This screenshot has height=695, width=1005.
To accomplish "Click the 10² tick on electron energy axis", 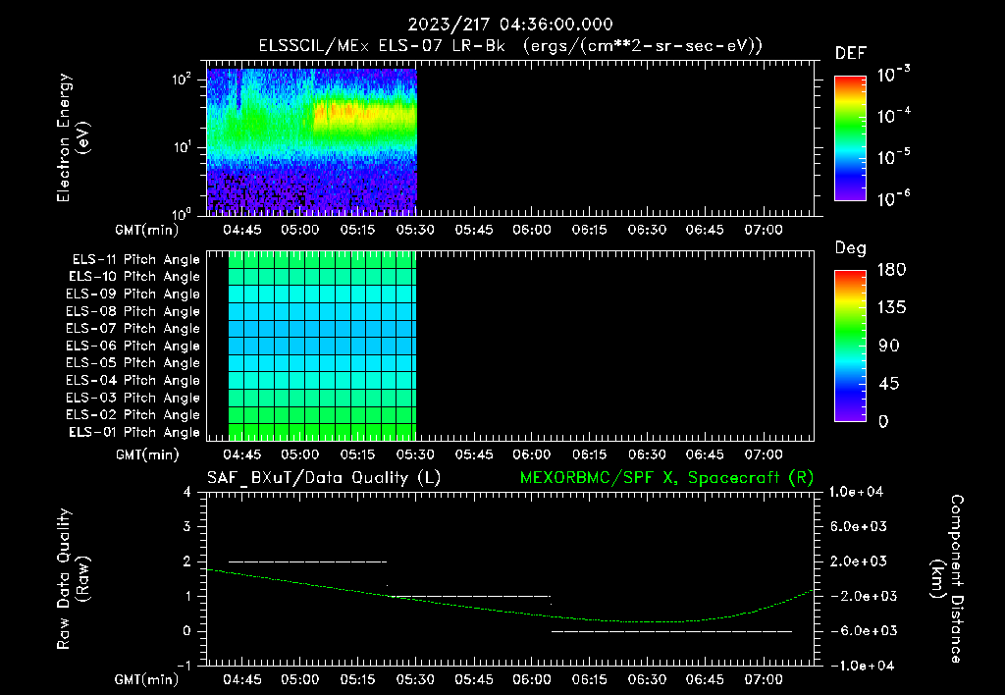I will click(x=182, y=80).
